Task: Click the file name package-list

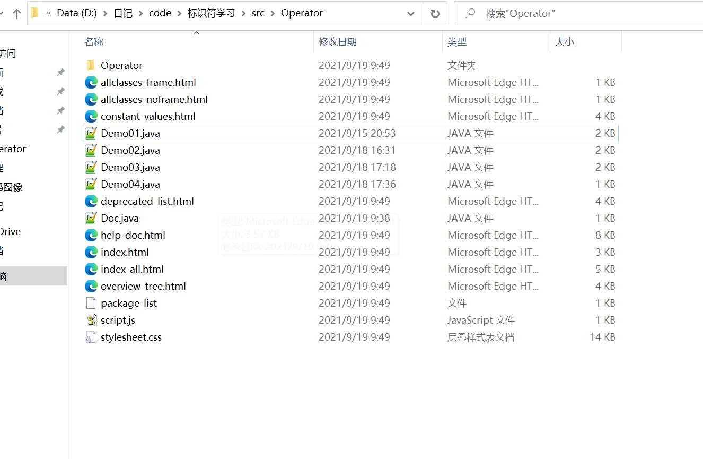Action: pos(129,303)
